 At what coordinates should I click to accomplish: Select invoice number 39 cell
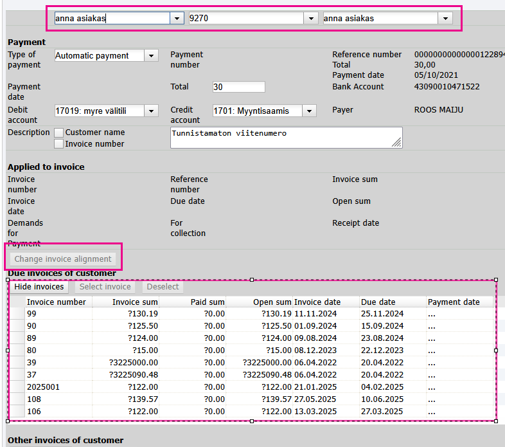58,363
